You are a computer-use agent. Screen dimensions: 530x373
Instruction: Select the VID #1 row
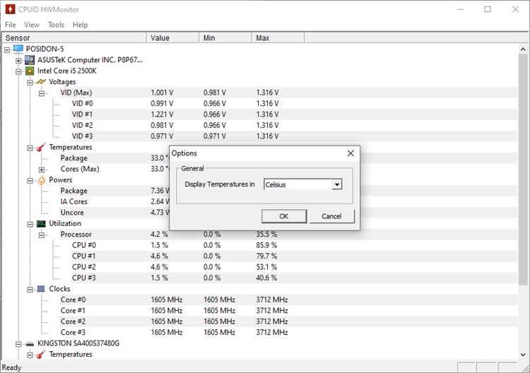pyautogui.click(x=288, y=114)
